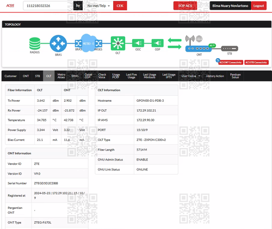
Task: Click the blue refresh icon
Action: point(218,60)
